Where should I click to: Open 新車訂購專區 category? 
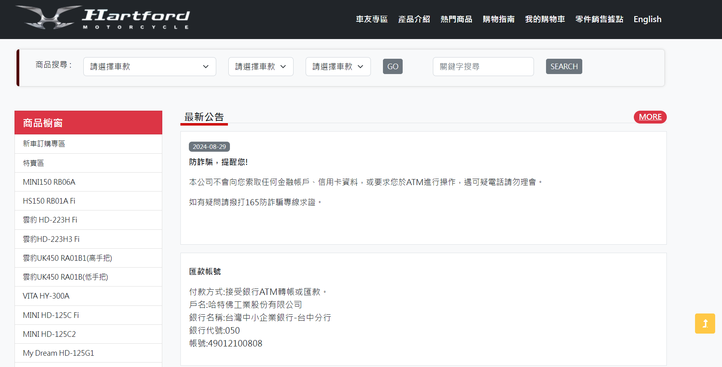88,144
